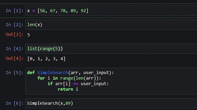The image size is (197, 110).
Task: Focus the list(range(5)) code cell
Action: point(111,49)
